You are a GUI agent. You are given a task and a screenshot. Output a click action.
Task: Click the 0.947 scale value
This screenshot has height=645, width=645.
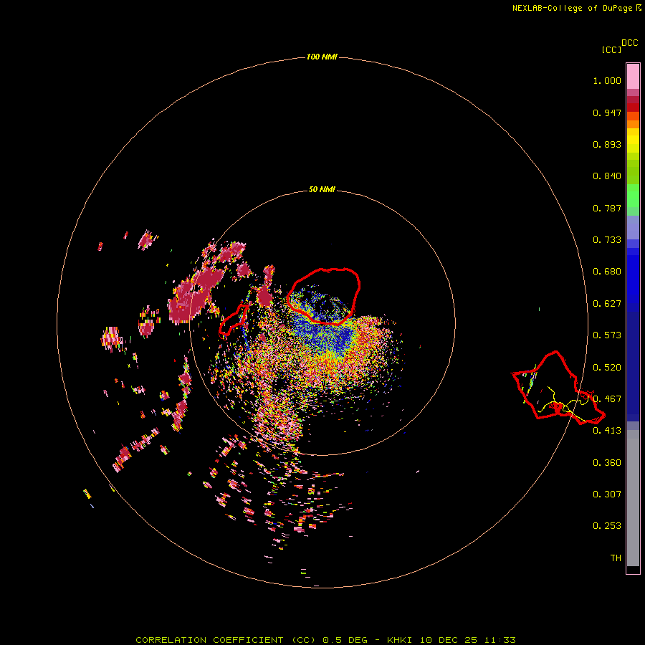click(607, 113)
